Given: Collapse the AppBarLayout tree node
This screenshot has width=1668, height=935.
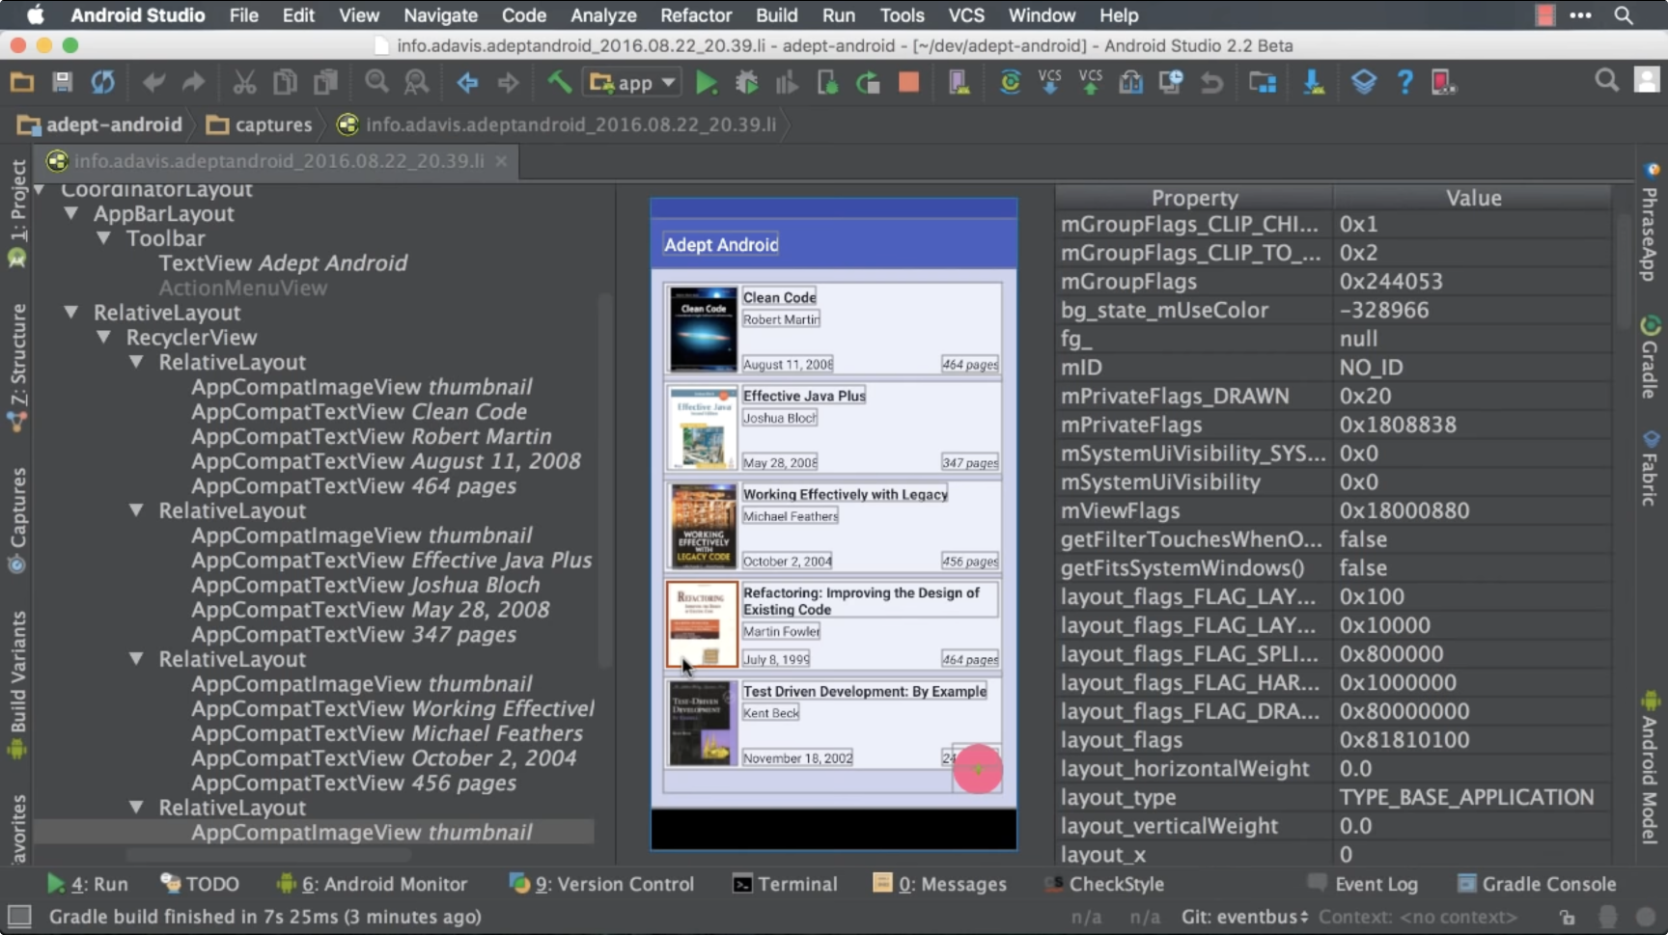Looking at the screenshot, I should pyautogui.click(x=71, y=213).
